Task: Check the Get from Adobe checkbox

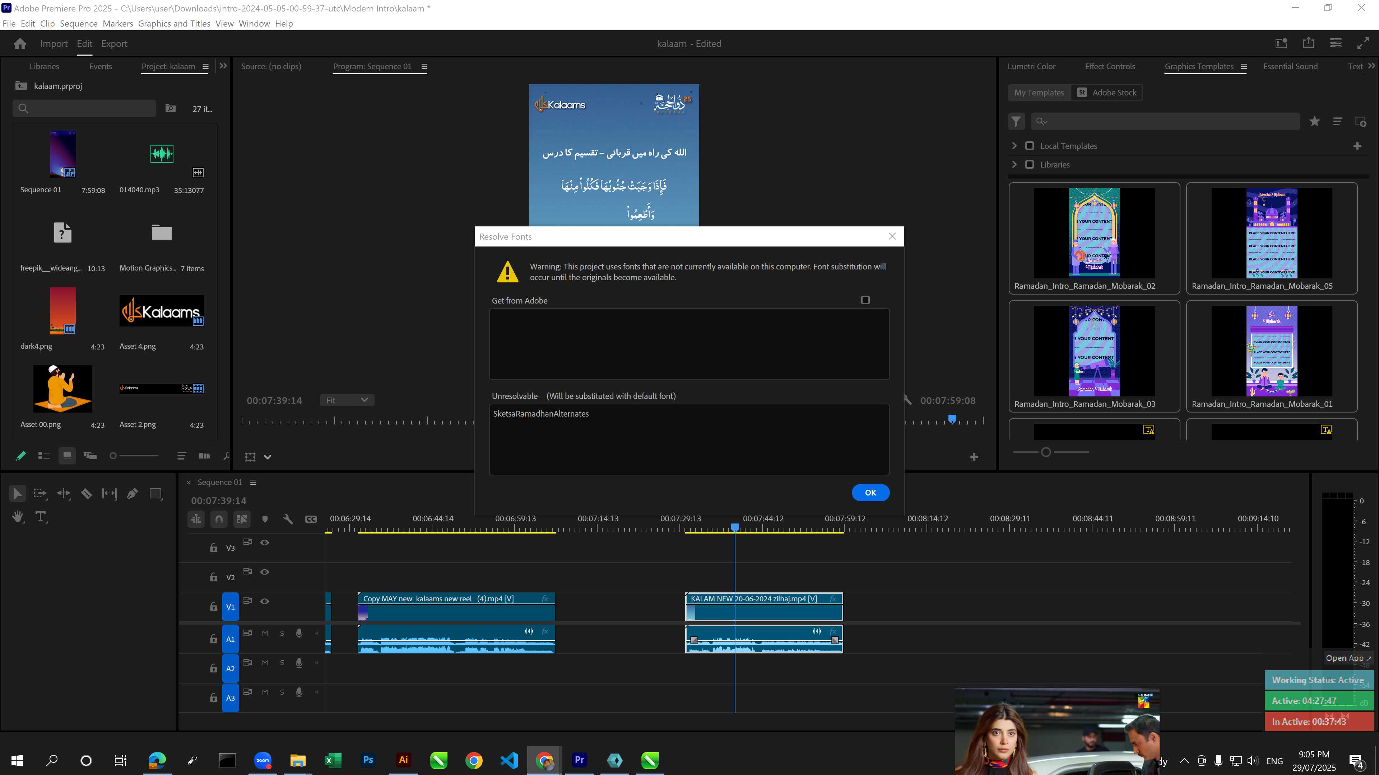Action: coord(865,300)
